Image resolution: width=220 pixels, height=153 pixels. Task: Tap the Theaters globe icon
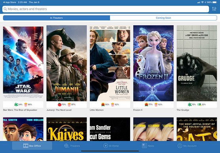(x=66, y=146)
